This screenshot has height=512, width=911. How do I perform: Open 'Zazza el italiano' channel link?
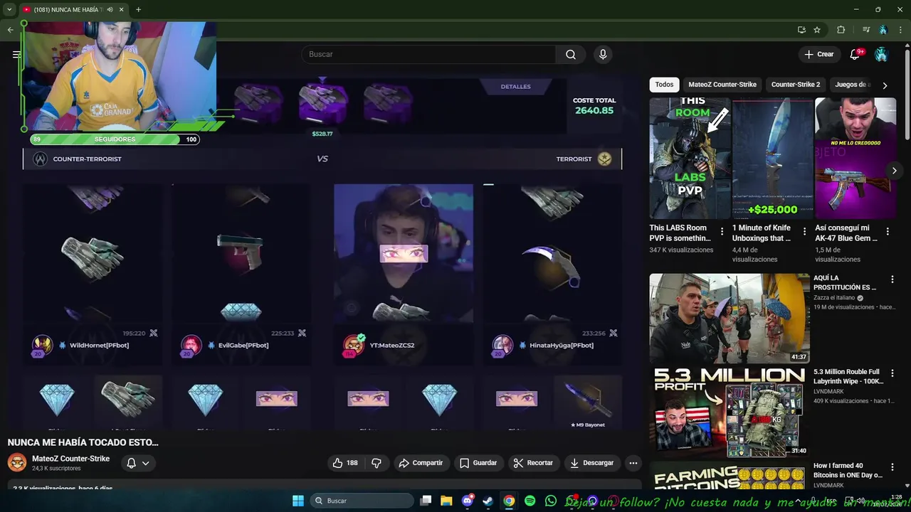click(x=834, y=298)
